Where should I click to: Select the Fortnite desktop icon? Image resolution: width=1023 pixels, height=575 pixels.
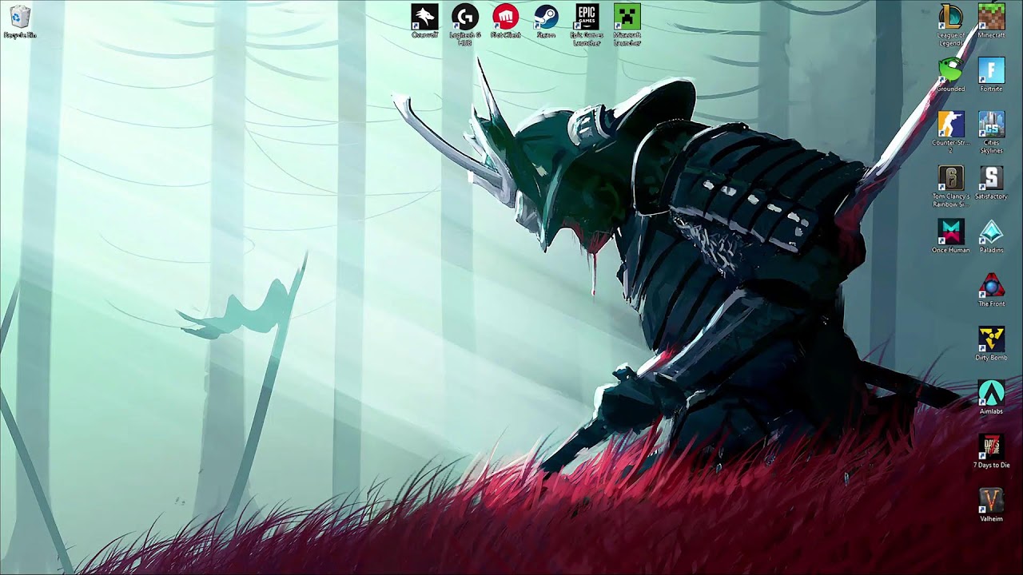click(x=991, y=71)
